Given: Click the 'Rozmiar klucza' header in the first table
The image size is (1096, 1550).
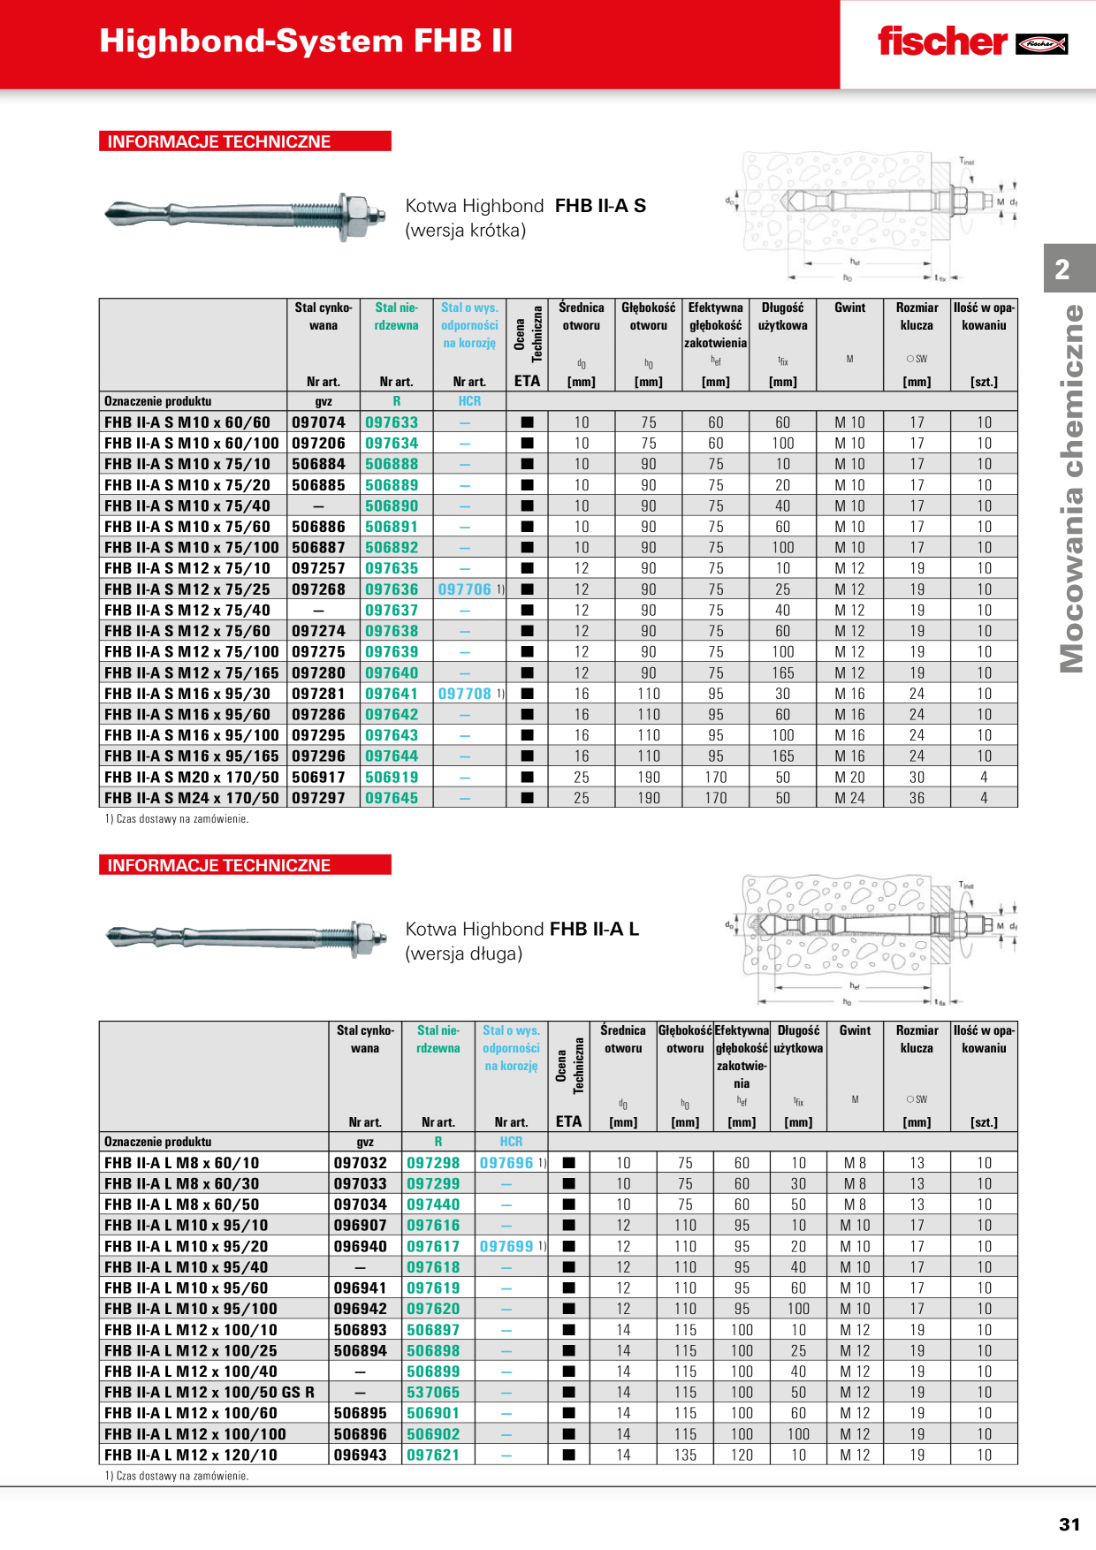Looking at the screenshot, I should (x=917, y=316).
